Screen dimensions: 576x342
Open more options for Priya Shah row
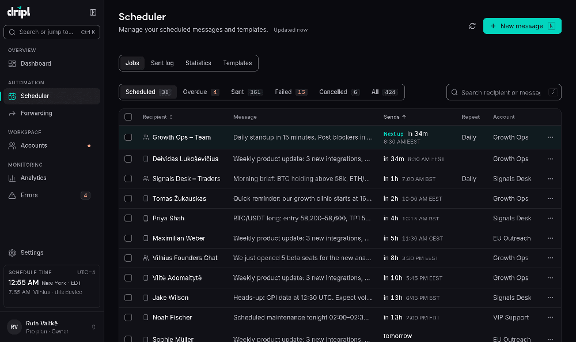coord(550,219)
